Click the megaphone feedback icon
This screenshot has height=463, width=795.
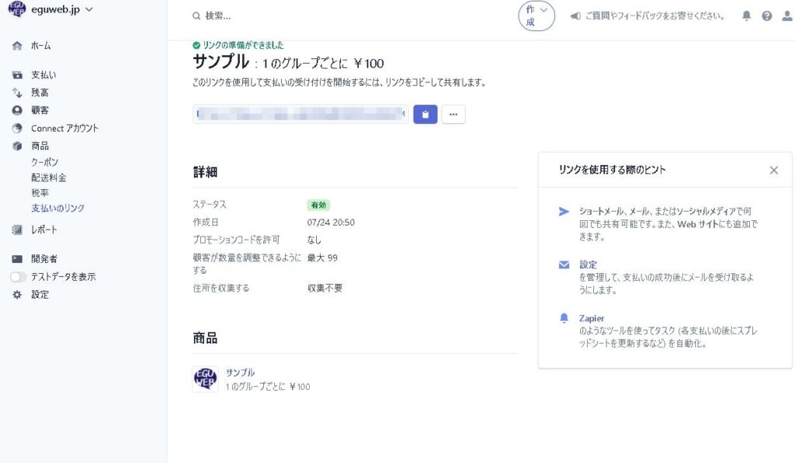click(575, 16)
